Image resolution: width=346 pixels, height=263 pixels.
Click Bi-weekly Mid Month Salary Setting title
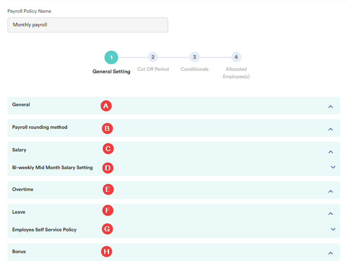click(52, 168)
